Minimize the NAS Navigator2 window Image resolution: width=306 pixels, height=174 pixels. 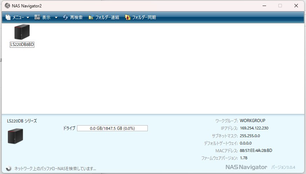pyautogui.click(x=264, y=6)
